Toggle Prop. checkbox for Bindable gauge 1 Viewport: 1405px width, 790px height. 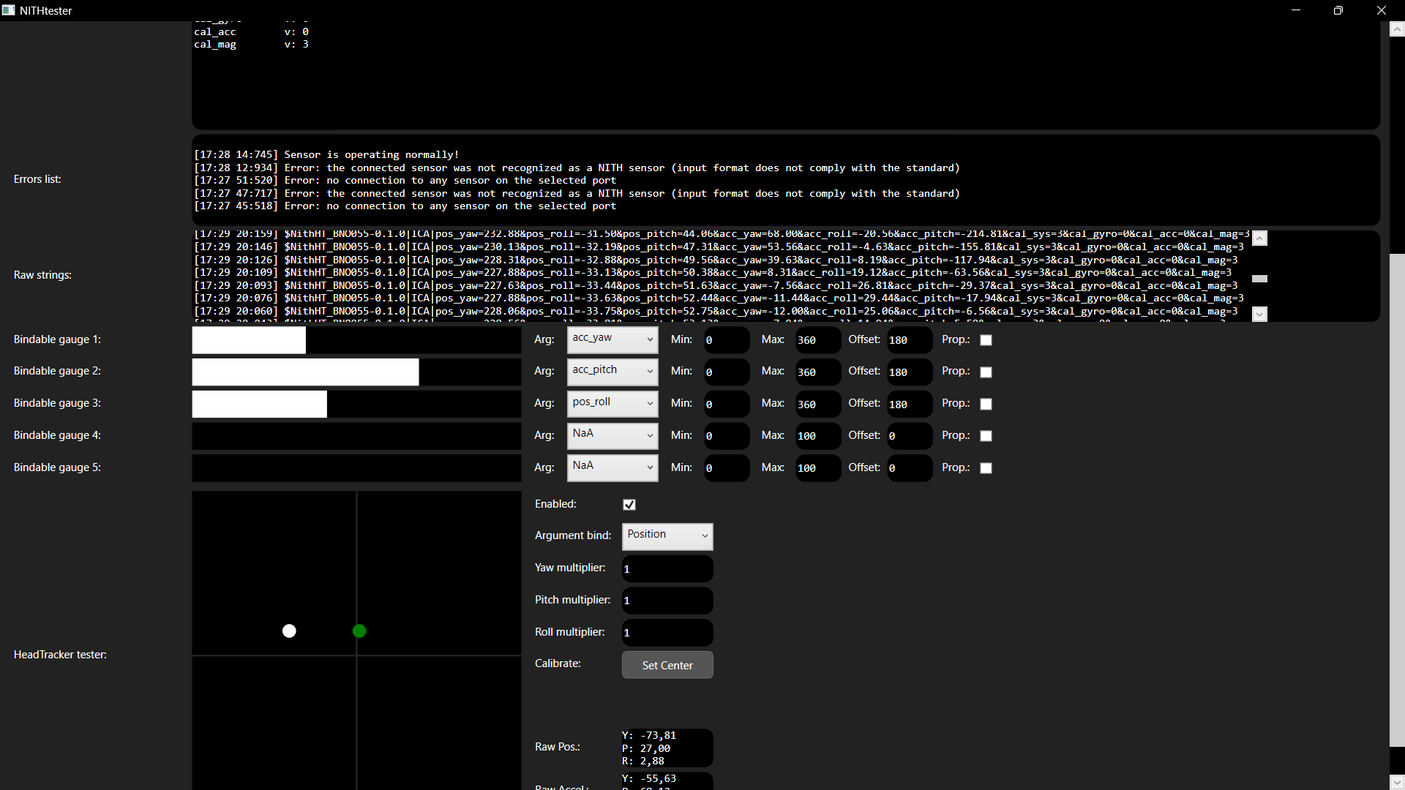click(986, 340)
